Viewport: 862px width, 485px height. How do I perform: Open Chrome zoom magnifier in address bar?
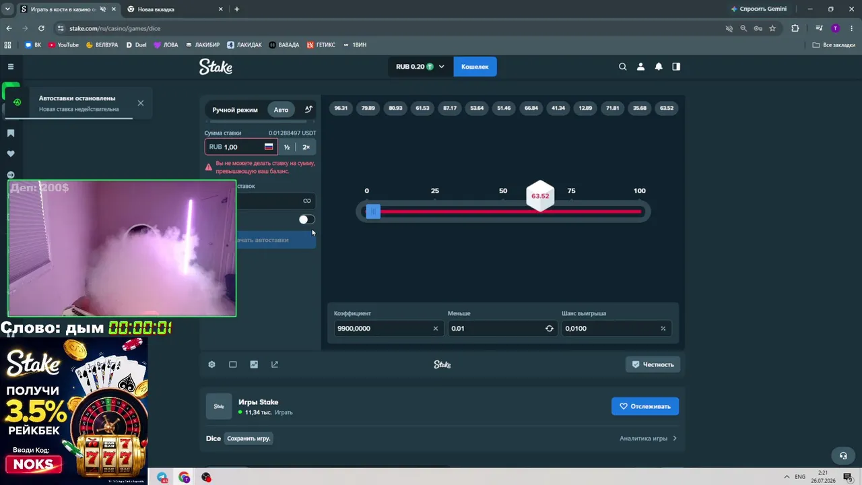click(743, 28)
